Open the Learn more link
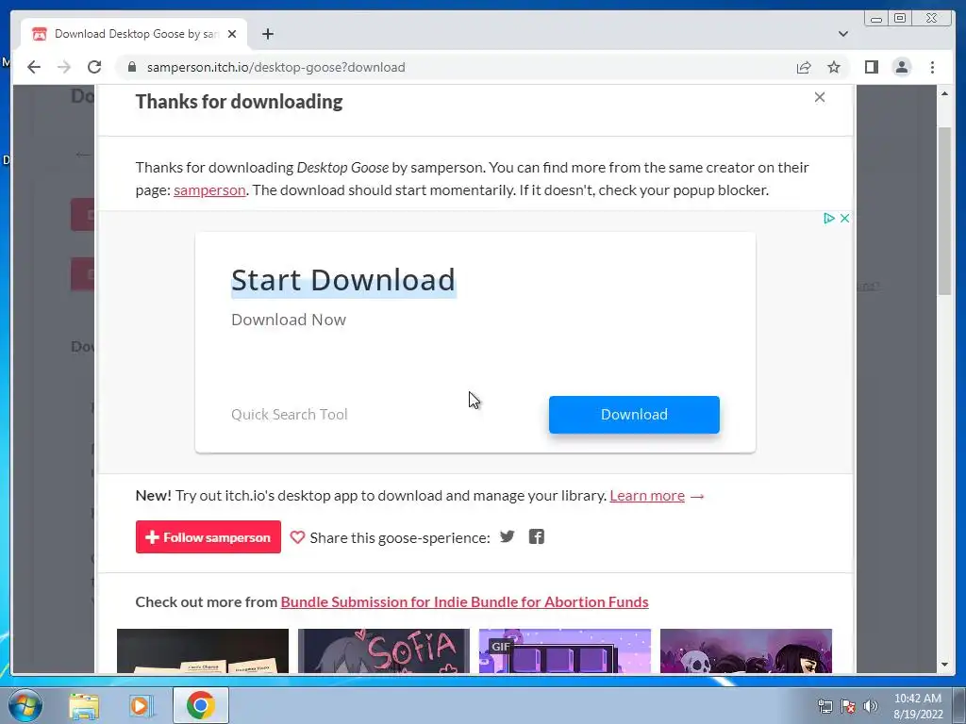This screenshot has width=966, height=724. click(647, 496)
